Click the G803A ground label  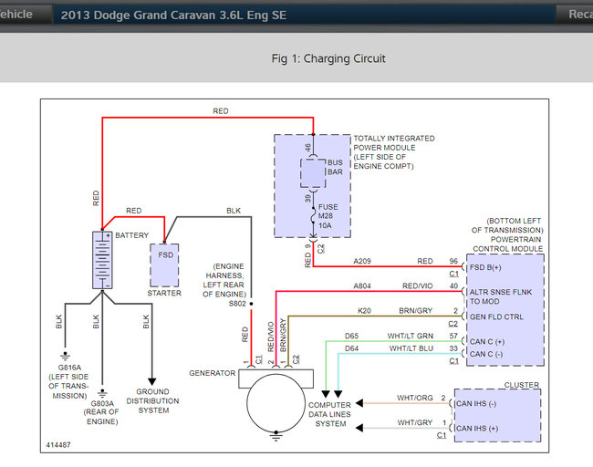click(x=102, y=403)
